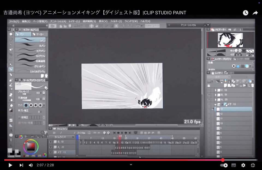262x170 pixels.
Task: Open the レイヤー(L) menu
Action: click(74, 21)
